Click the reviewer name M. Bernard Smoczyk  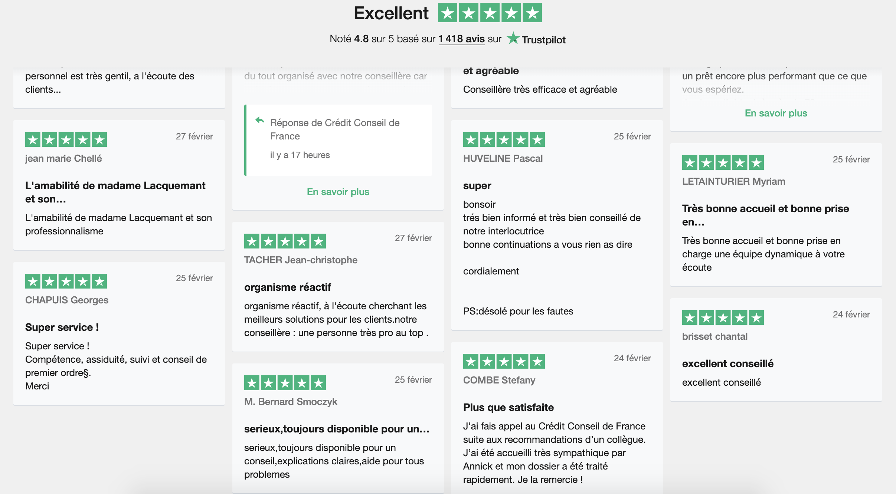coord(291,402)
